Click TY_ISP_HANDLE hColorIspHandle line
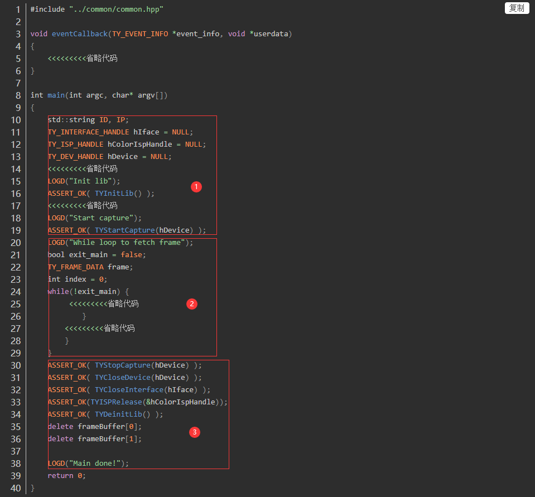 coord(127,144)
